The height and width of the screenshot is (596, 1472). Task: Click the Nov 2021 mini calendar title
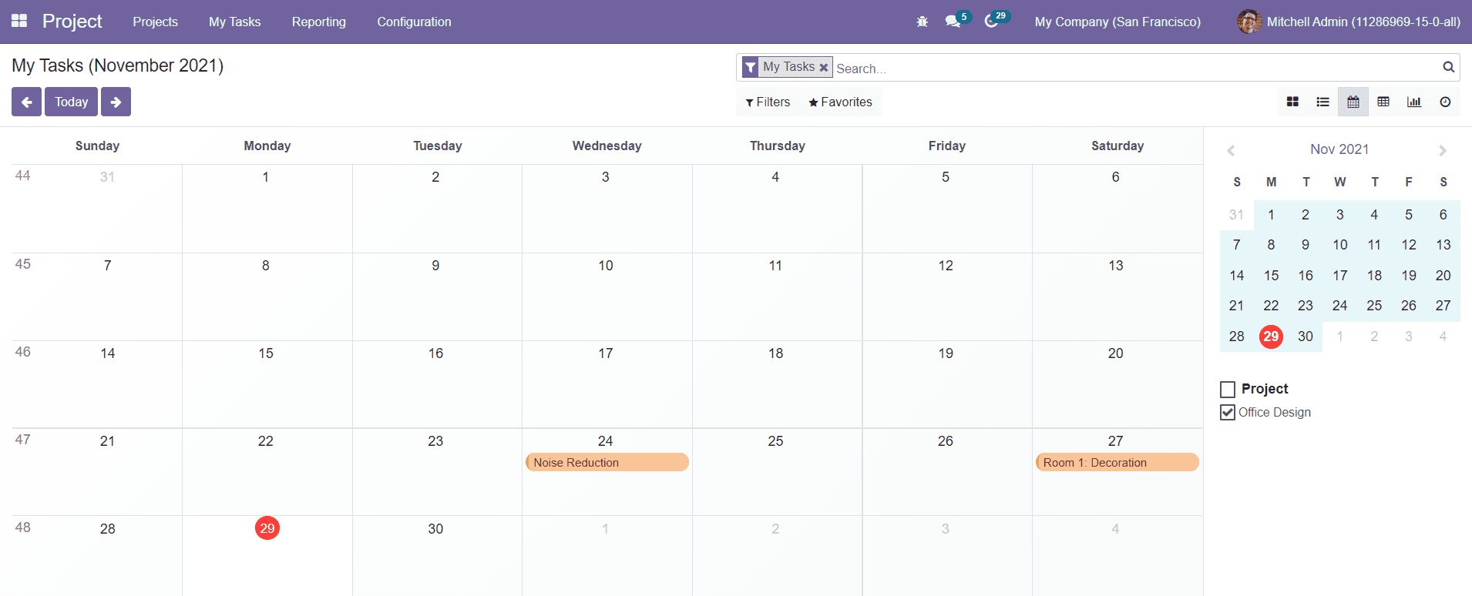[1339, 149]
